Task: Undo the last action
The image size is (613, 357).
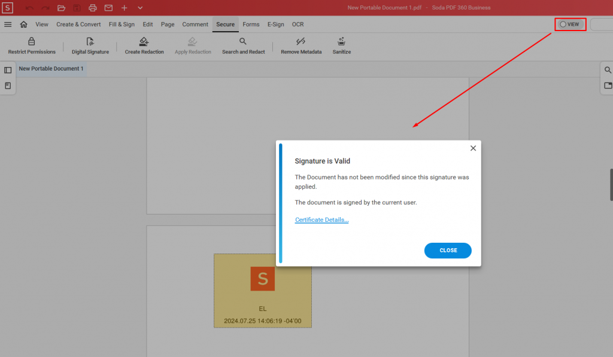Action: pyautogui.click(x=29, y=8)
